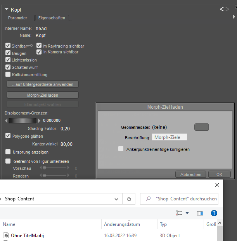This screenshot has height=241, width=237.
Task: Open view options dropdown arrow
Action: [187, 213]
